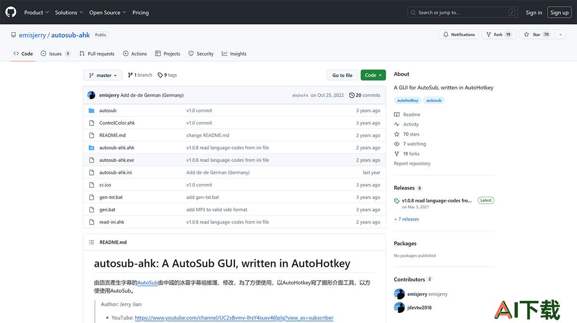This screenshot has width=577, height=323.
Task: View 7 watching link
Action: tap(410, 144)
